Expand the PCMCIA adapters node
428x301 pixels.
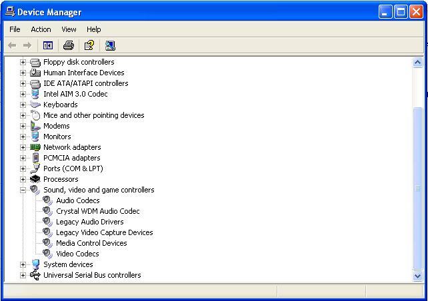pos(23,158)
